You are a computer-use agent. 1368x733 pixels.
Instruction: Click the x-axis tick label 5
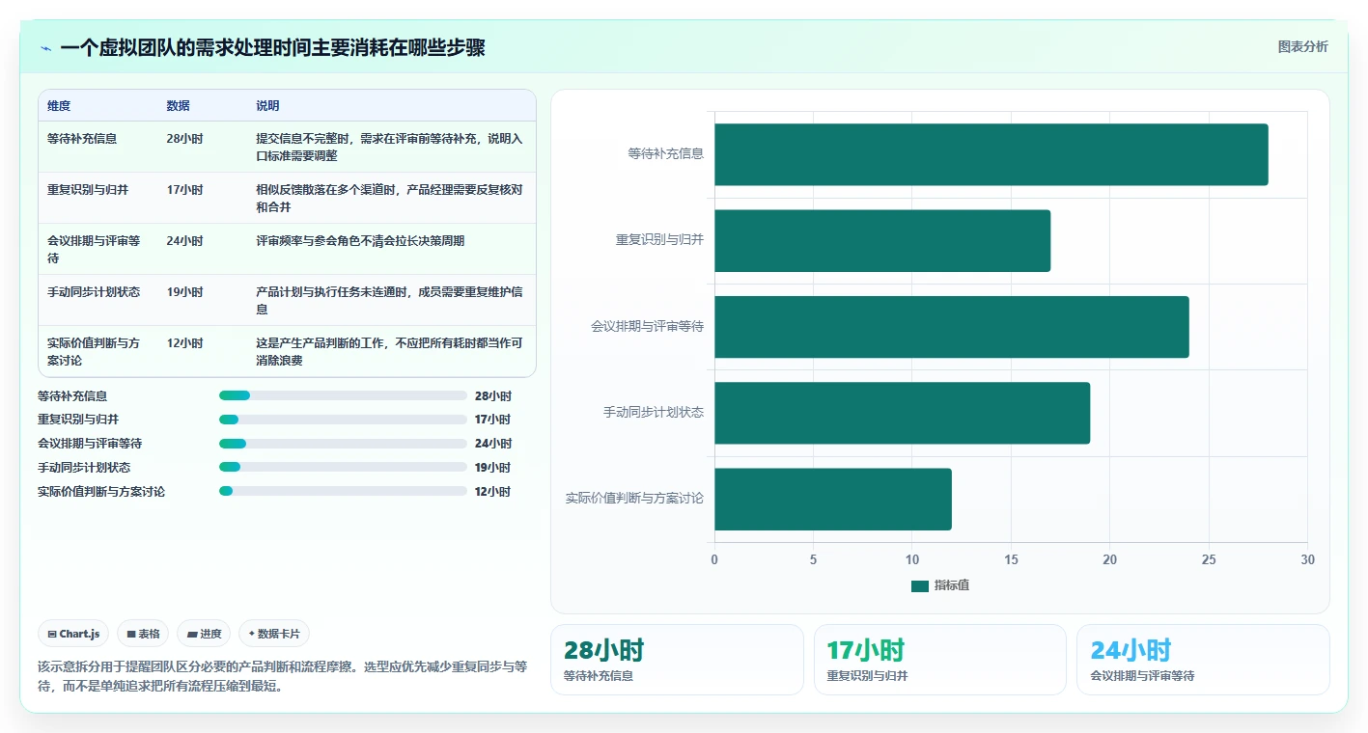point(813,559)
